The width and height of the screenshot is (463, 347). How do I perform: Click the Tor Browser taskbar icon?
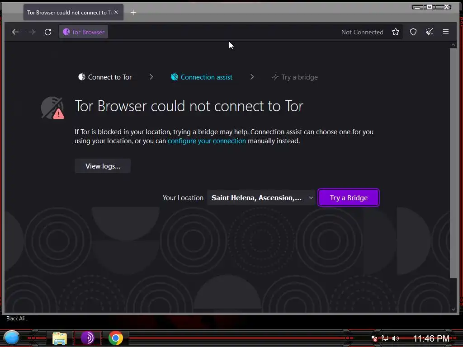click(87, 338)
